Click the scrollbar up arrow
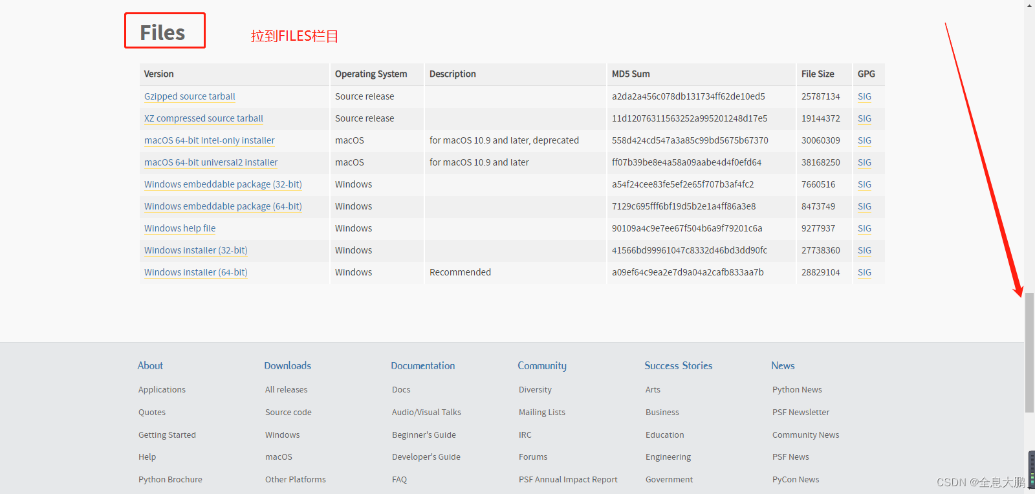Screen dimensions: 1035x494 (x=1029, y=5)
